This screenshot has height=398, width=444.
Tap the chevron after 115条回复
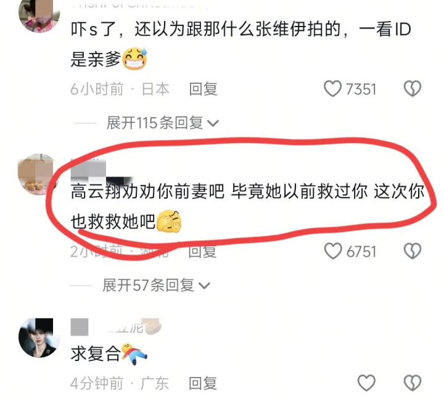click(213, 123)
